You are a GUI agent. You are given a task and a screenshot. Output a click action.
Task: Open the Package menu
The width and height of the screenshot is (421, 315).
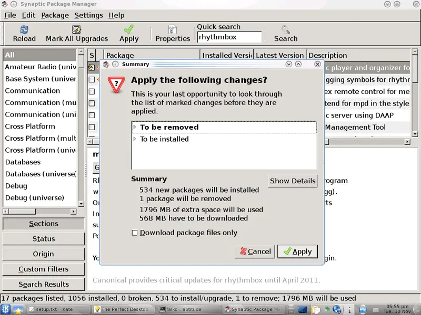click(55, 15)
